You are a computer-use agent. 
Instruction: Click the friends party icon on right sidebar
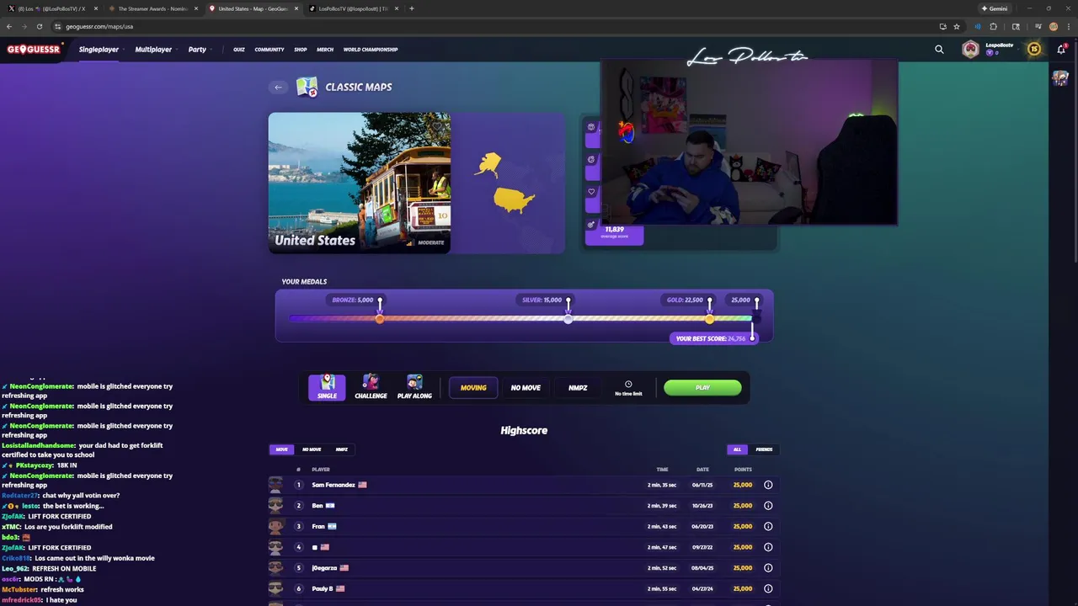(x=1060, y=78)
